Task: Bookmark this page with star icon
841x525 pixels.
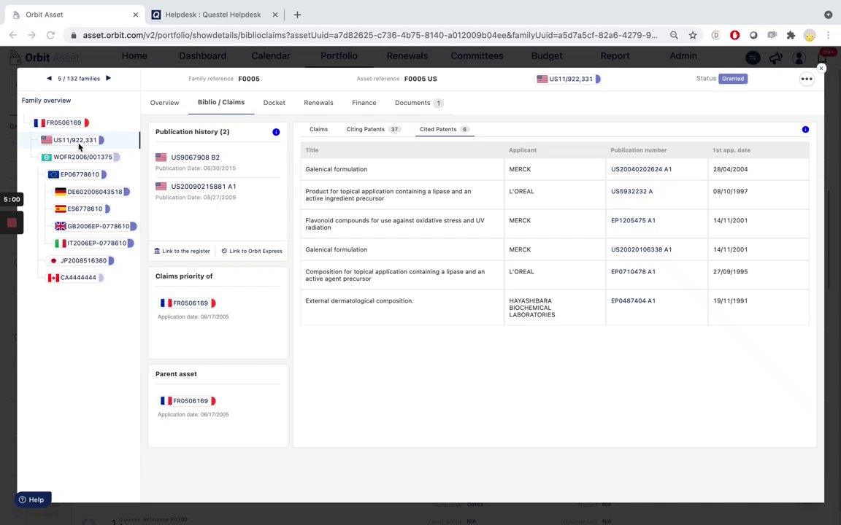Action: (x=692, y=35)
